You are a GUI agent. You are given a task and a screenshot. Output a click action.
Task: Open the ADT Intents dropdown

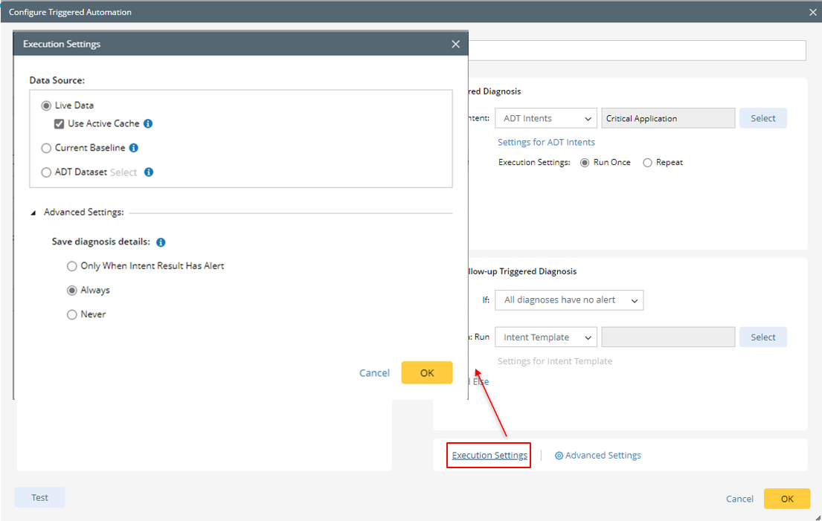[547, 118]
